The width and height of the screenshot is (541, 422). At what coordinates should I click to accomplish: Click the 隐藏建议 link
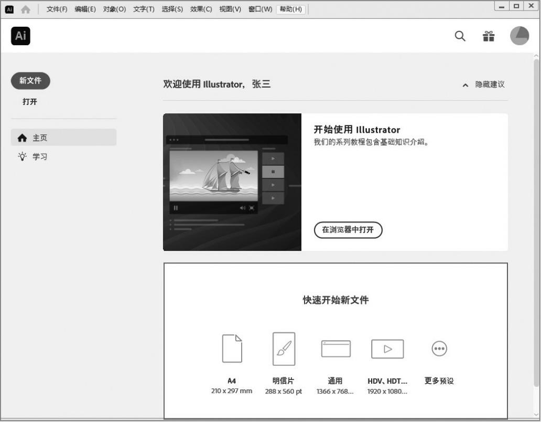tap(490, 85)
